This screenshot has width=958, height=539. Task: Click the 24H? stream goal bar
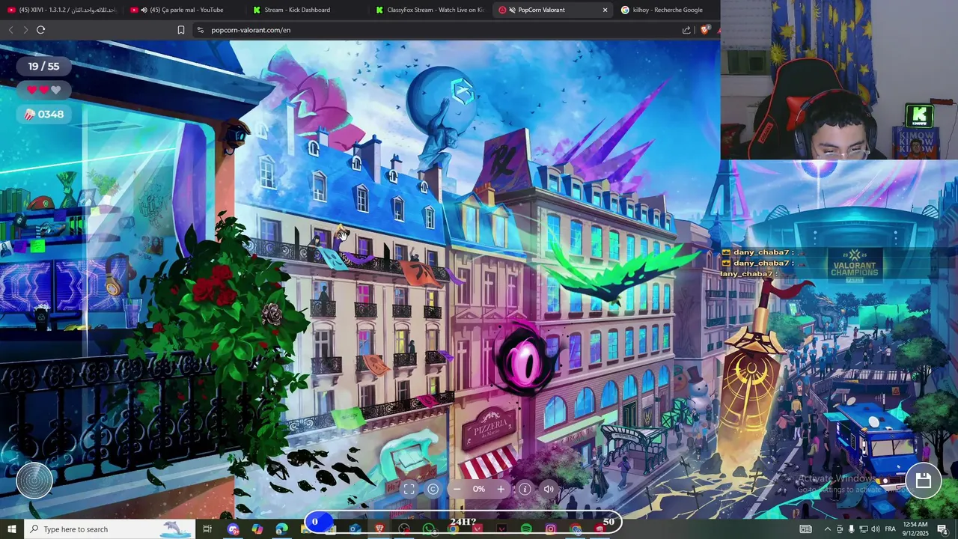click(463, 522)
